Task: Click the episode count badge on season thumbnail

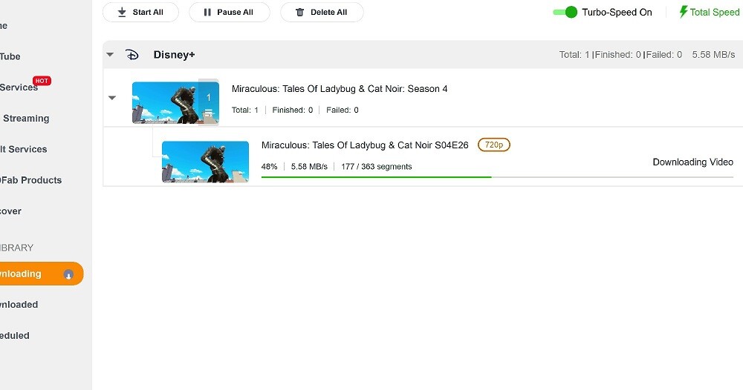Action: (x=209, y=98)
